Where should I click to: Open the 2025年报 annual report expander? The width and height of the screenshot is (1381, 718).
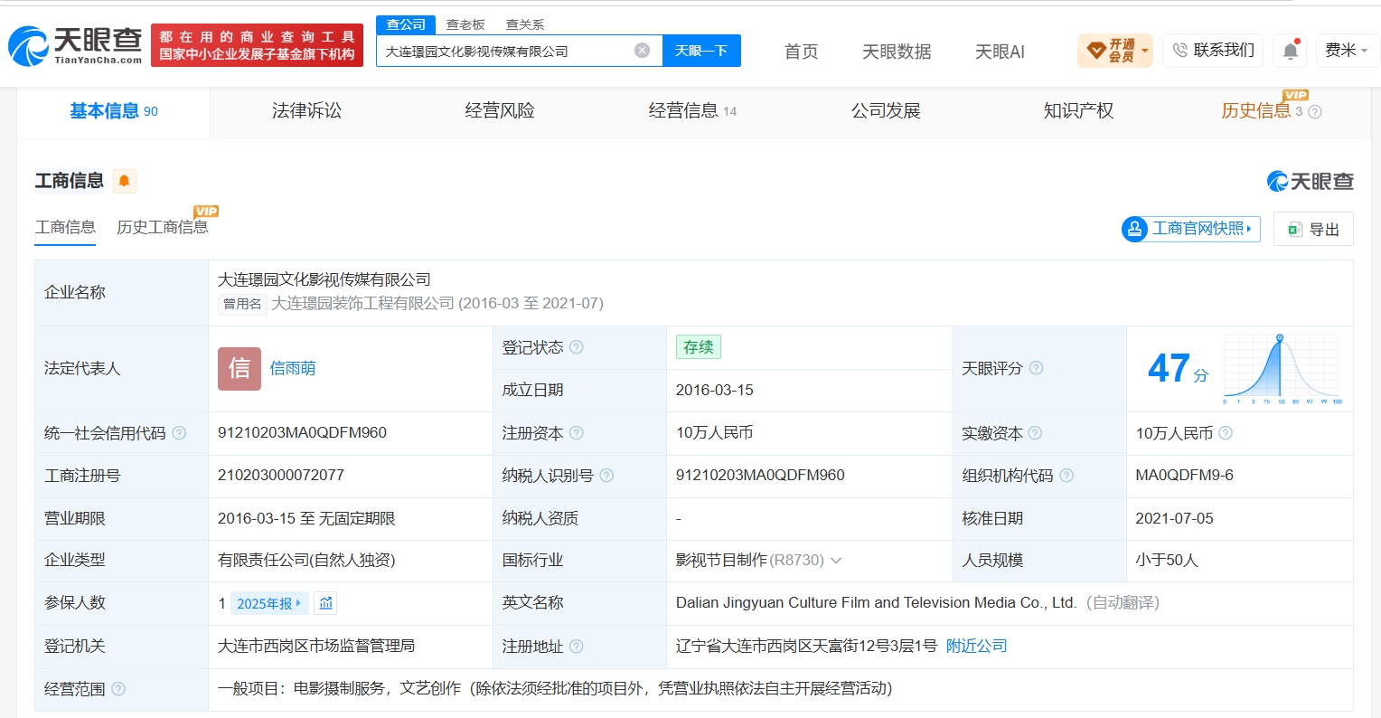(x=269, y=603)
